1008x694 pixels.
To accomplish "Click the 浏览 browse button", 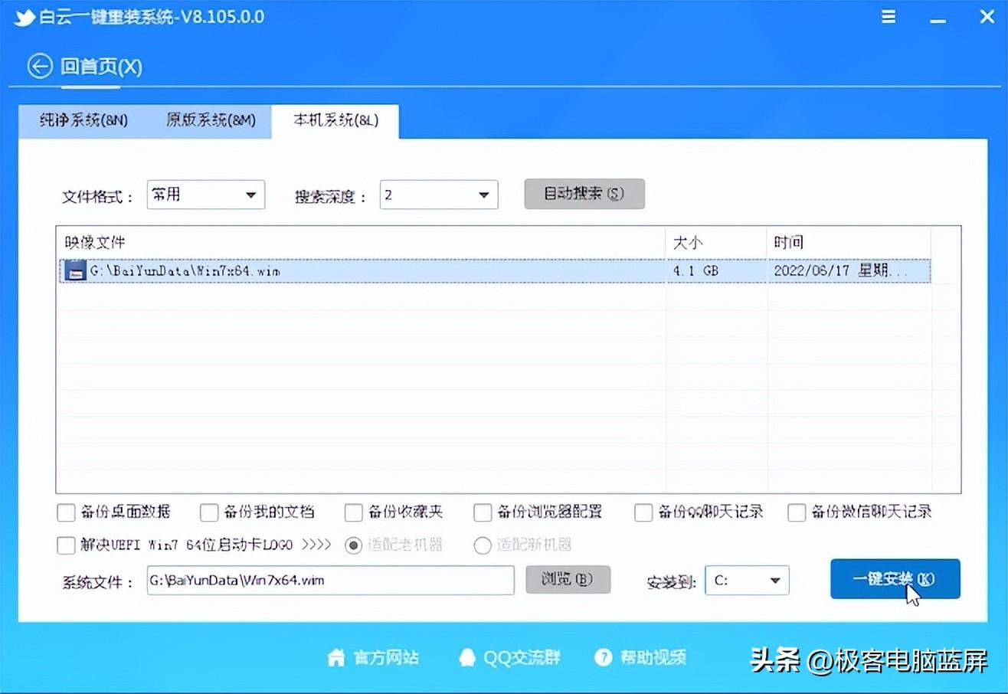I will [568, 580].
